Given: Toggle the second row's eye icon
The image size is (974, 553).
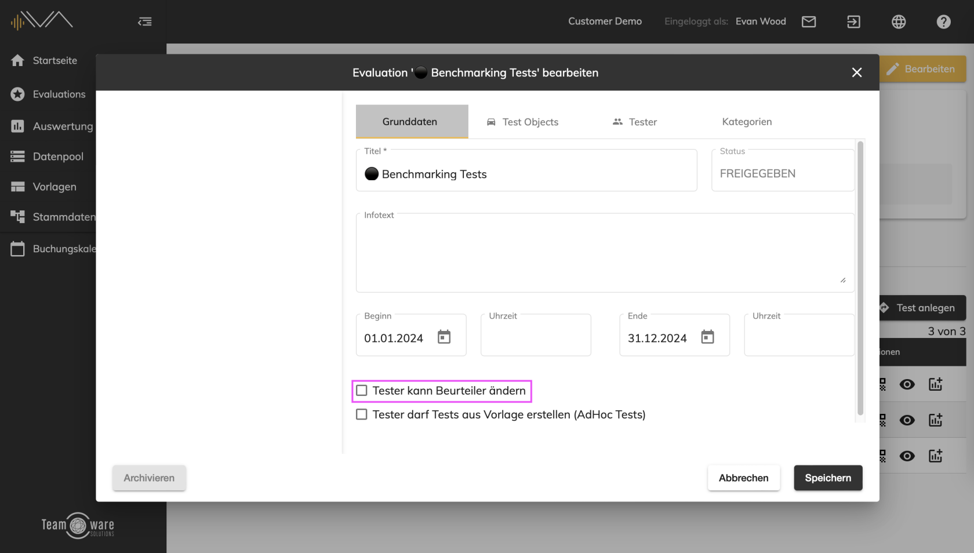Looking at the screenshot, I should click(907, 420).
